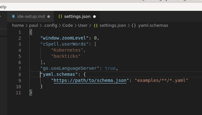This screenshot has height=115, width=202.
Task: Click line number 3 in the gutter
Action: click(19, 44)
